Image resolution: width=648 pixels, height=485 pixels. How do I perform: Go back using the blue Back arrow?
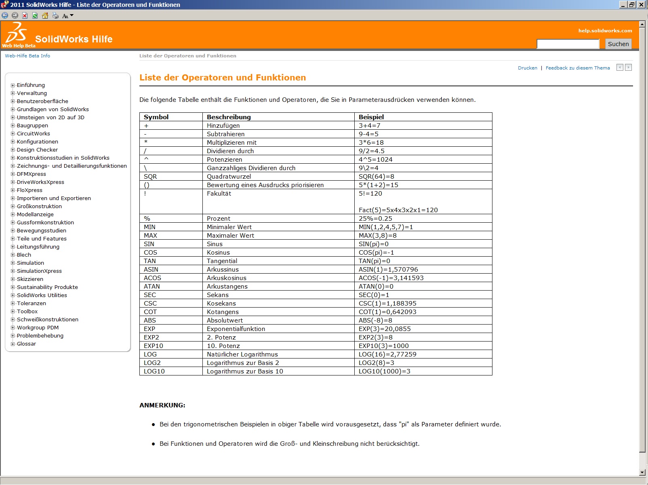tap(5, 15)
